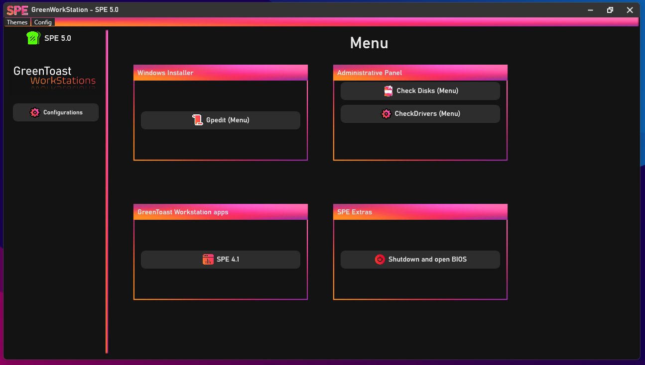Click the red power icon beside Shutdown
This screenshot has height=365, width=645.
click(380, 259)
